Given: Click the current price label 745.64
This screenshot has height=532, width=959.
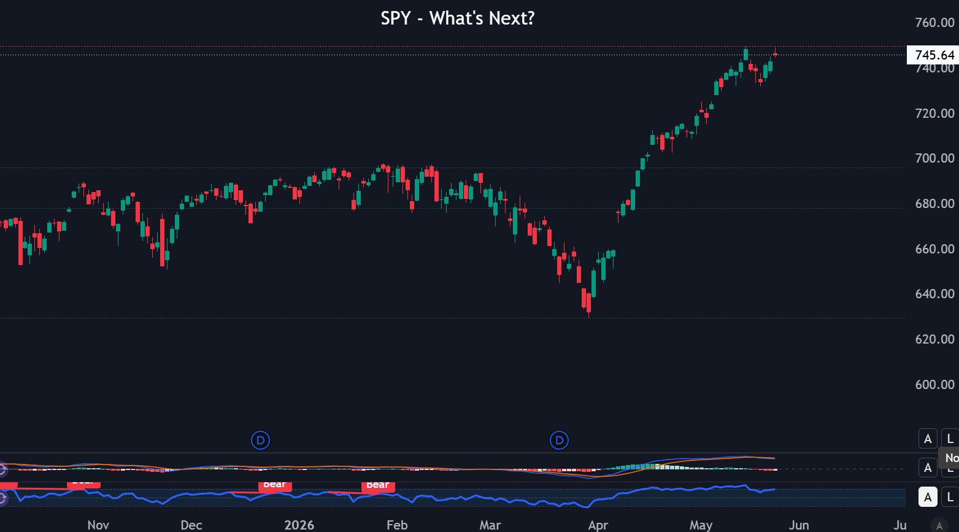Looking at the screenshot, I should [x=933, y=55].
